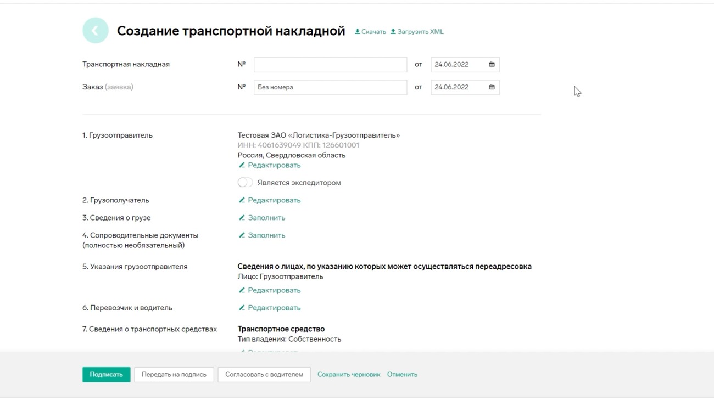
Task: Open calendar icon for Заказ date
Action: click(x=492, y=87)
